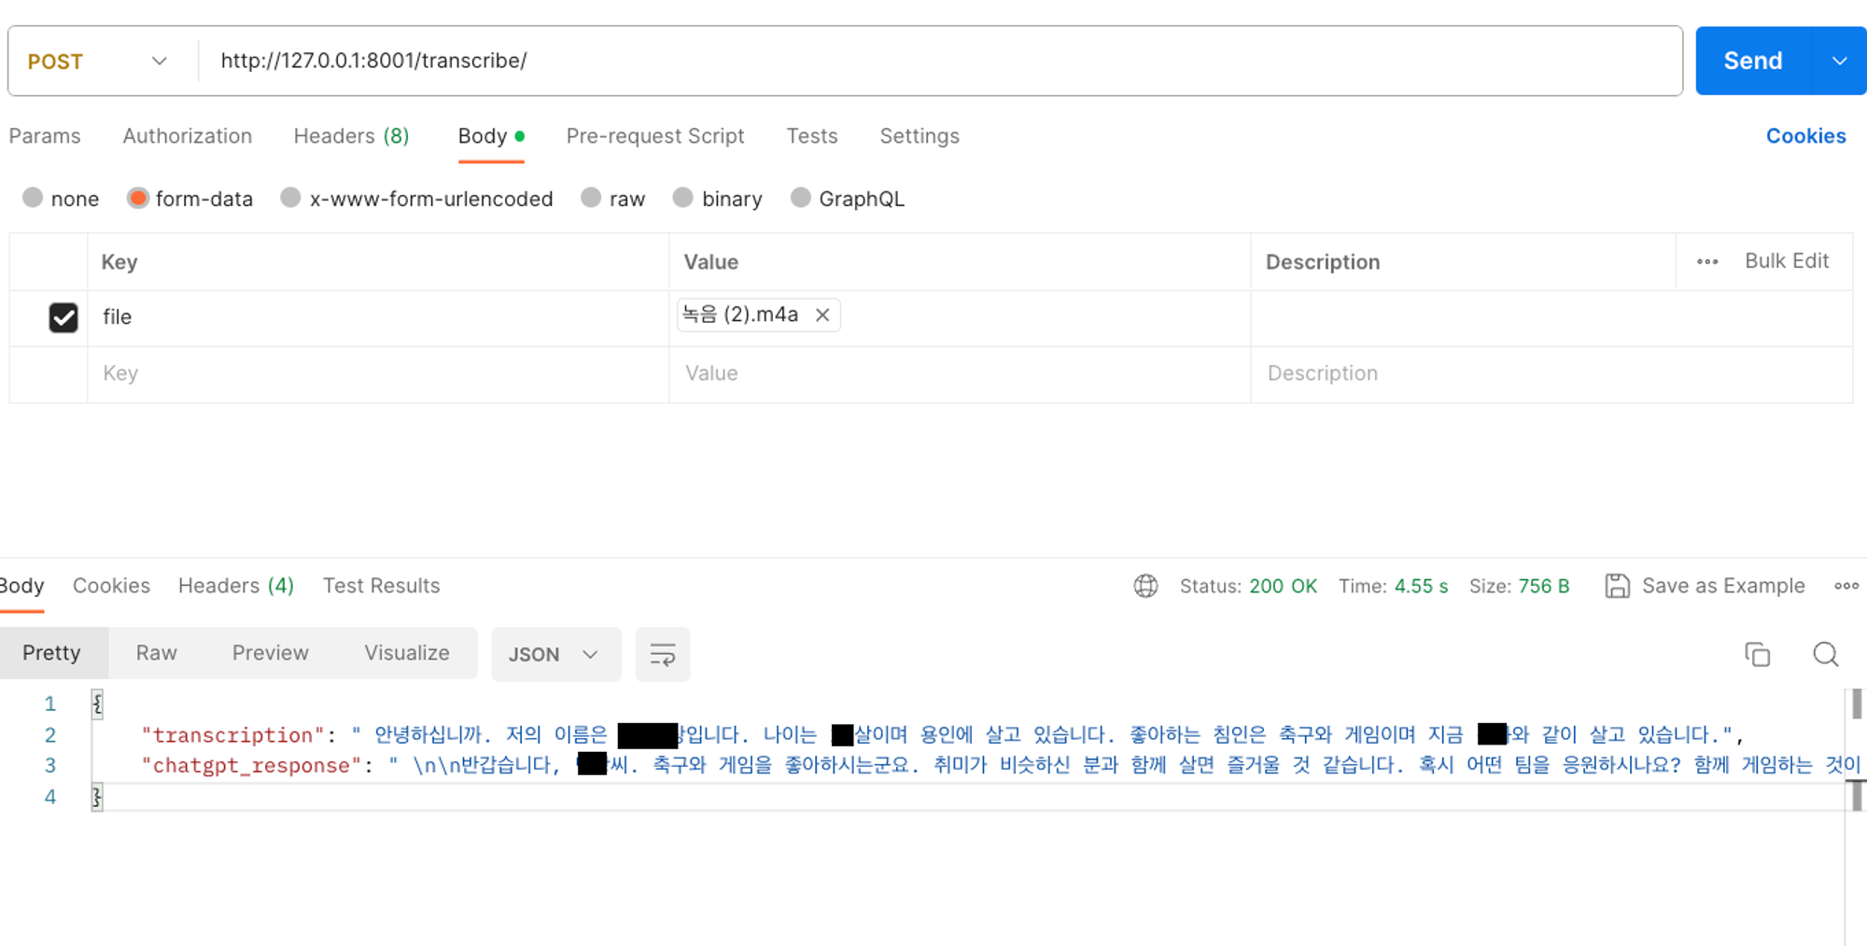The width and height of the screenshot is (1867, 946).
Task: Open the Cookies link at top right
Action: click(1805, 136)
